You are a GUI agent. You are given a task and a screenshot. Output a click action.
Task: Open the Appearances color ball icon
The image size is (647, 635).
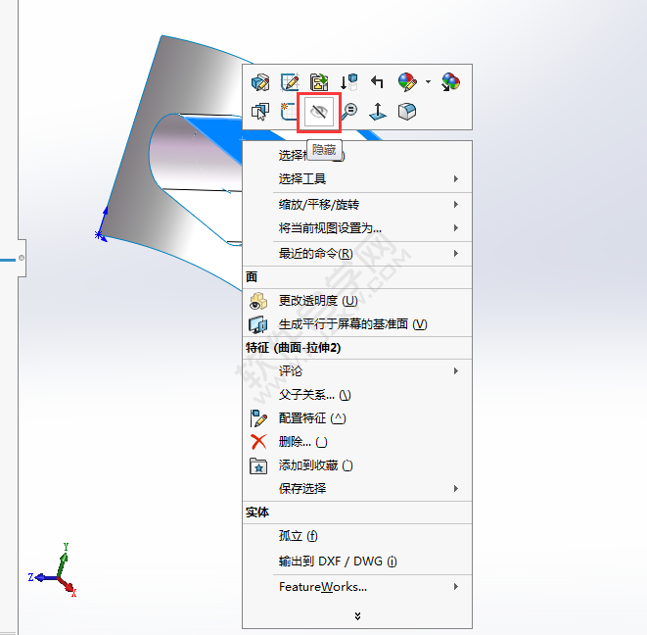(x=407, y=81)
